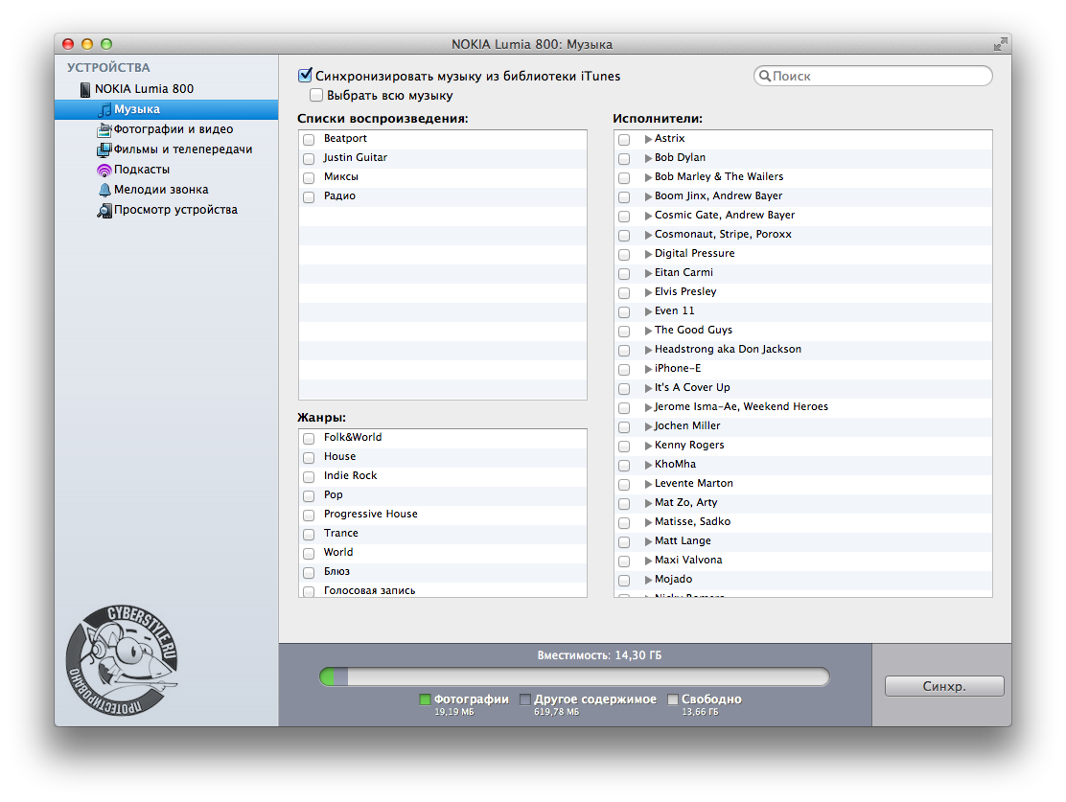Click the KhoMha artist name

click(675, 464)
